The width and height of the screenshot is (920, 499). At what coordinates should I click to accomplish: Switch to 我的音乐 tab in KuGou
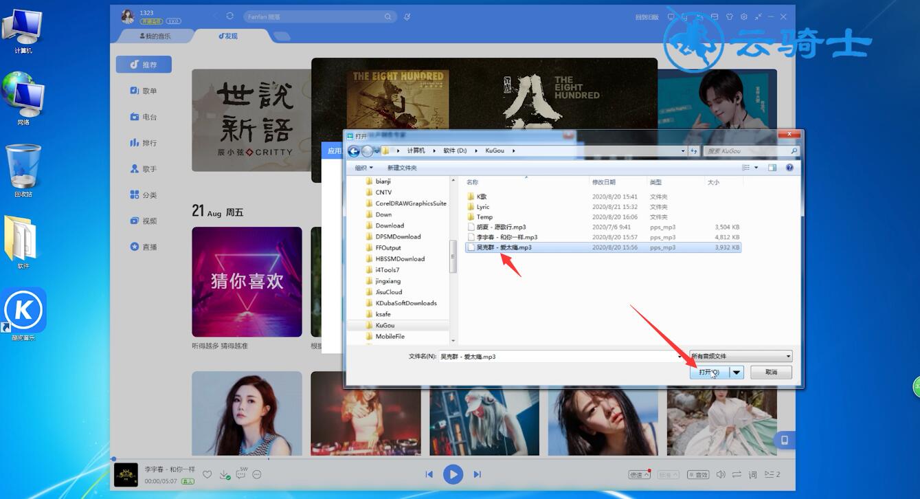pos(155,36)
